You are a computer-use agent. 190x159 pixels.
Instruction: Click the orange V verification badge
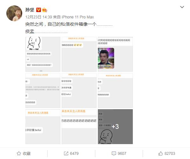(38, 10)
